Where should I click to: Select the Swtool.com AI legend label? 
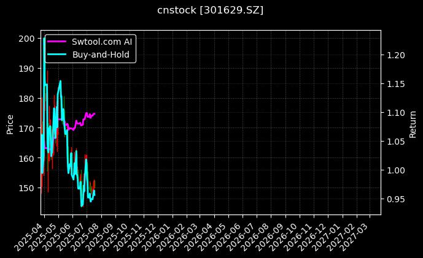coord(103,42)
